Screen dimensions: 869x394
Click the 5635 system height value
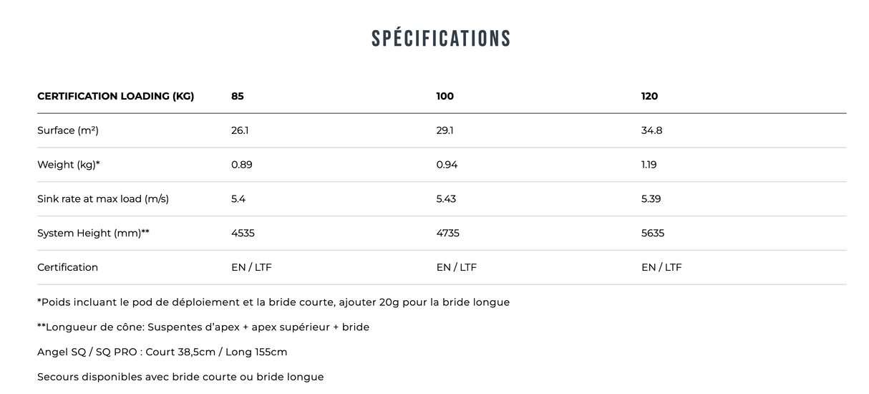click(x=653, y=234)
